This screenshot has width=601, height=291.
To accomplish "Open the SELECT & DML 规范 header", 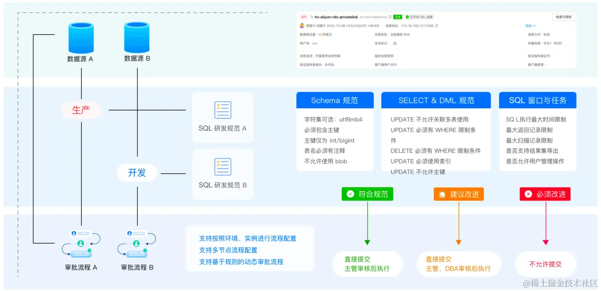I will point(436,100).
